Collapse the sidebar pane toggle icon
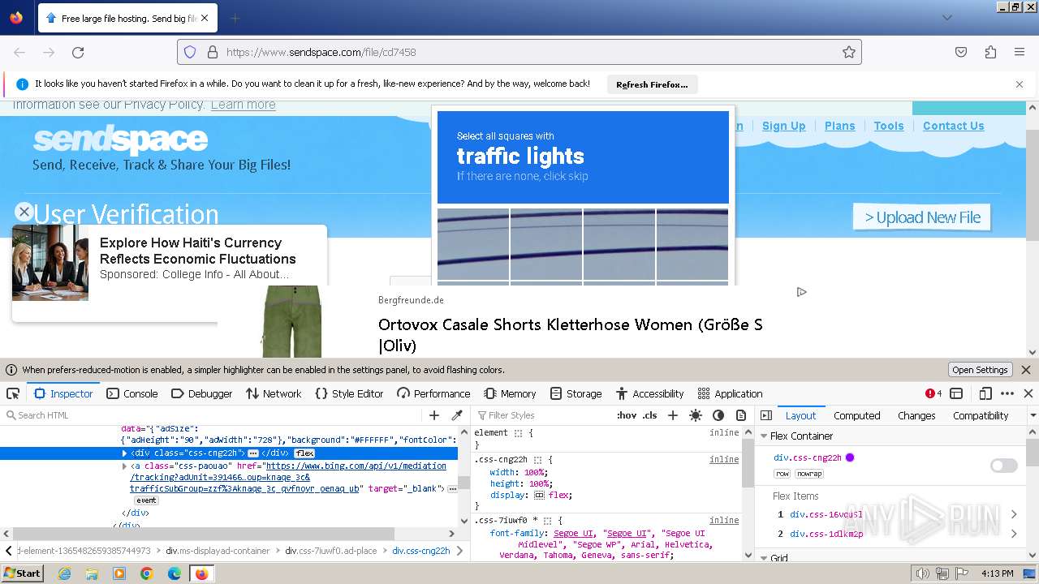This screenshot has width=1039, height=584. pyautogui.click(x=765, y=415)
